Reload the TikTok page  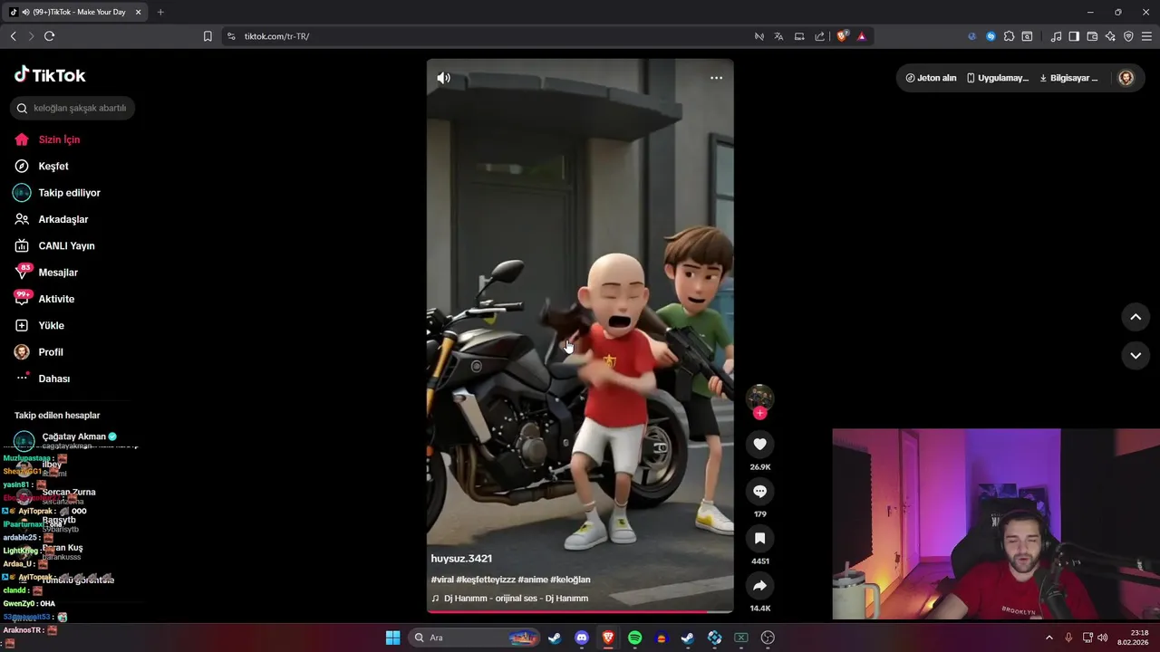click(49, 36)
